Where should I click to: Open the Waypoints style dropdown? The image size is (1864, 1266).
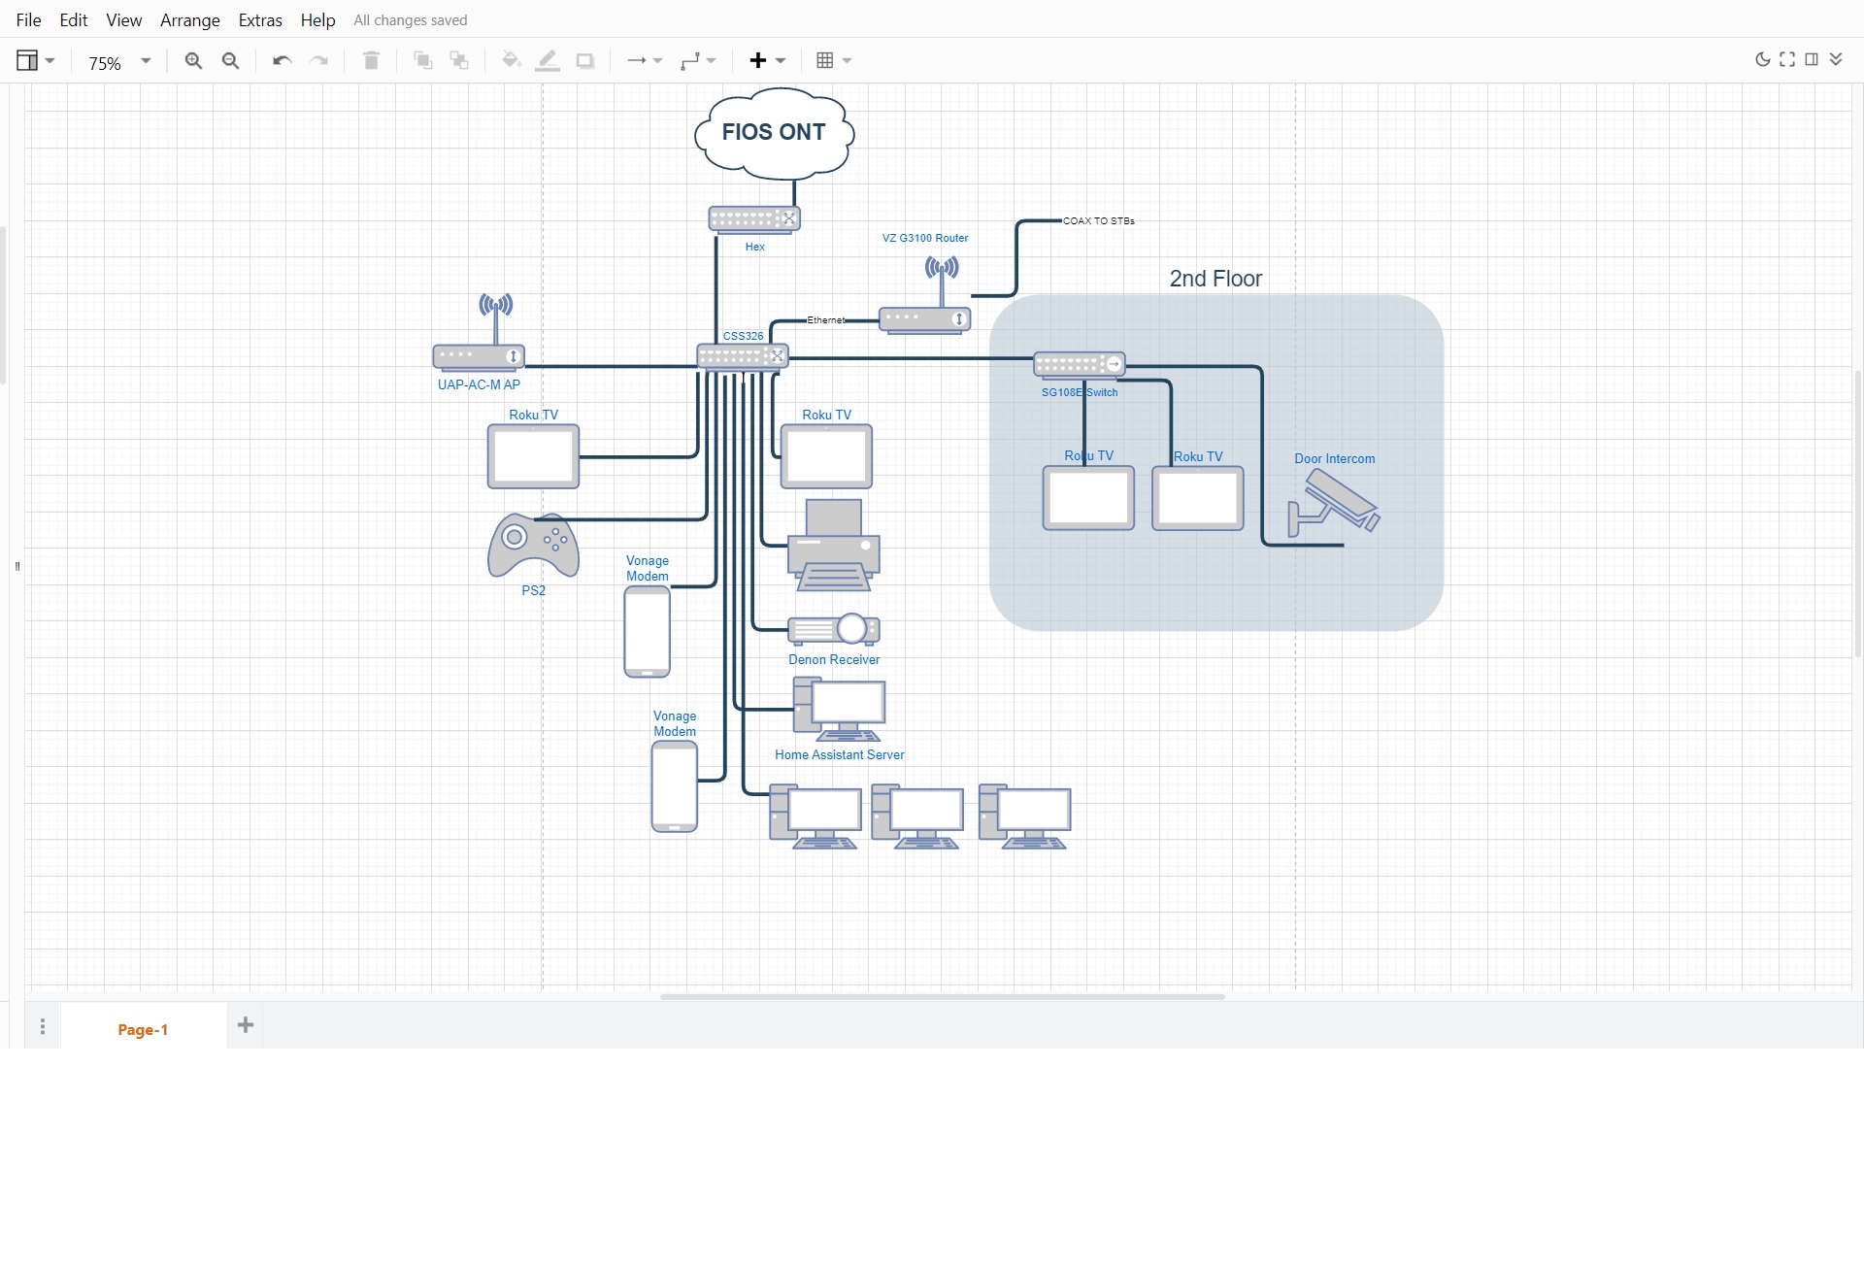[x=699, y=60]
